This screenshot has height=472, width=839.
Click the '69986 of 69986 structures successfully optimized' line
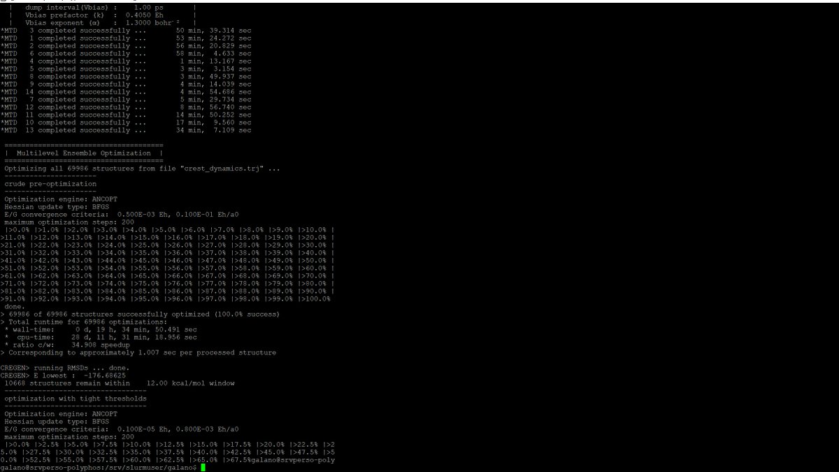[141, 314]
